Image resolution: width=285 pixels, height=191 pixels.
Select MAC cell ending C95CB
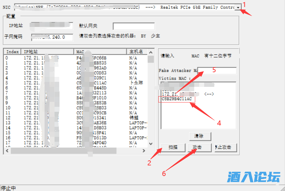91,113
